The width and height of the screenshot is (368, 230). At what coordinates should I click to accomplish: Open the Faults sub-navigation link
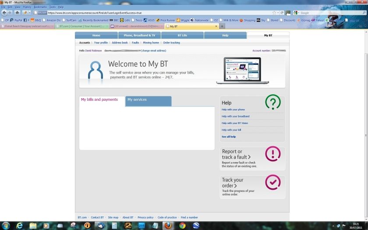click(135, 43)
